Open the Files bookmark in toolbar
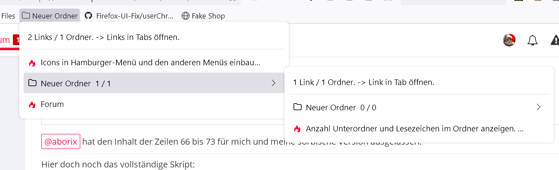Viewport: 559px width, 170px height. 8,16
